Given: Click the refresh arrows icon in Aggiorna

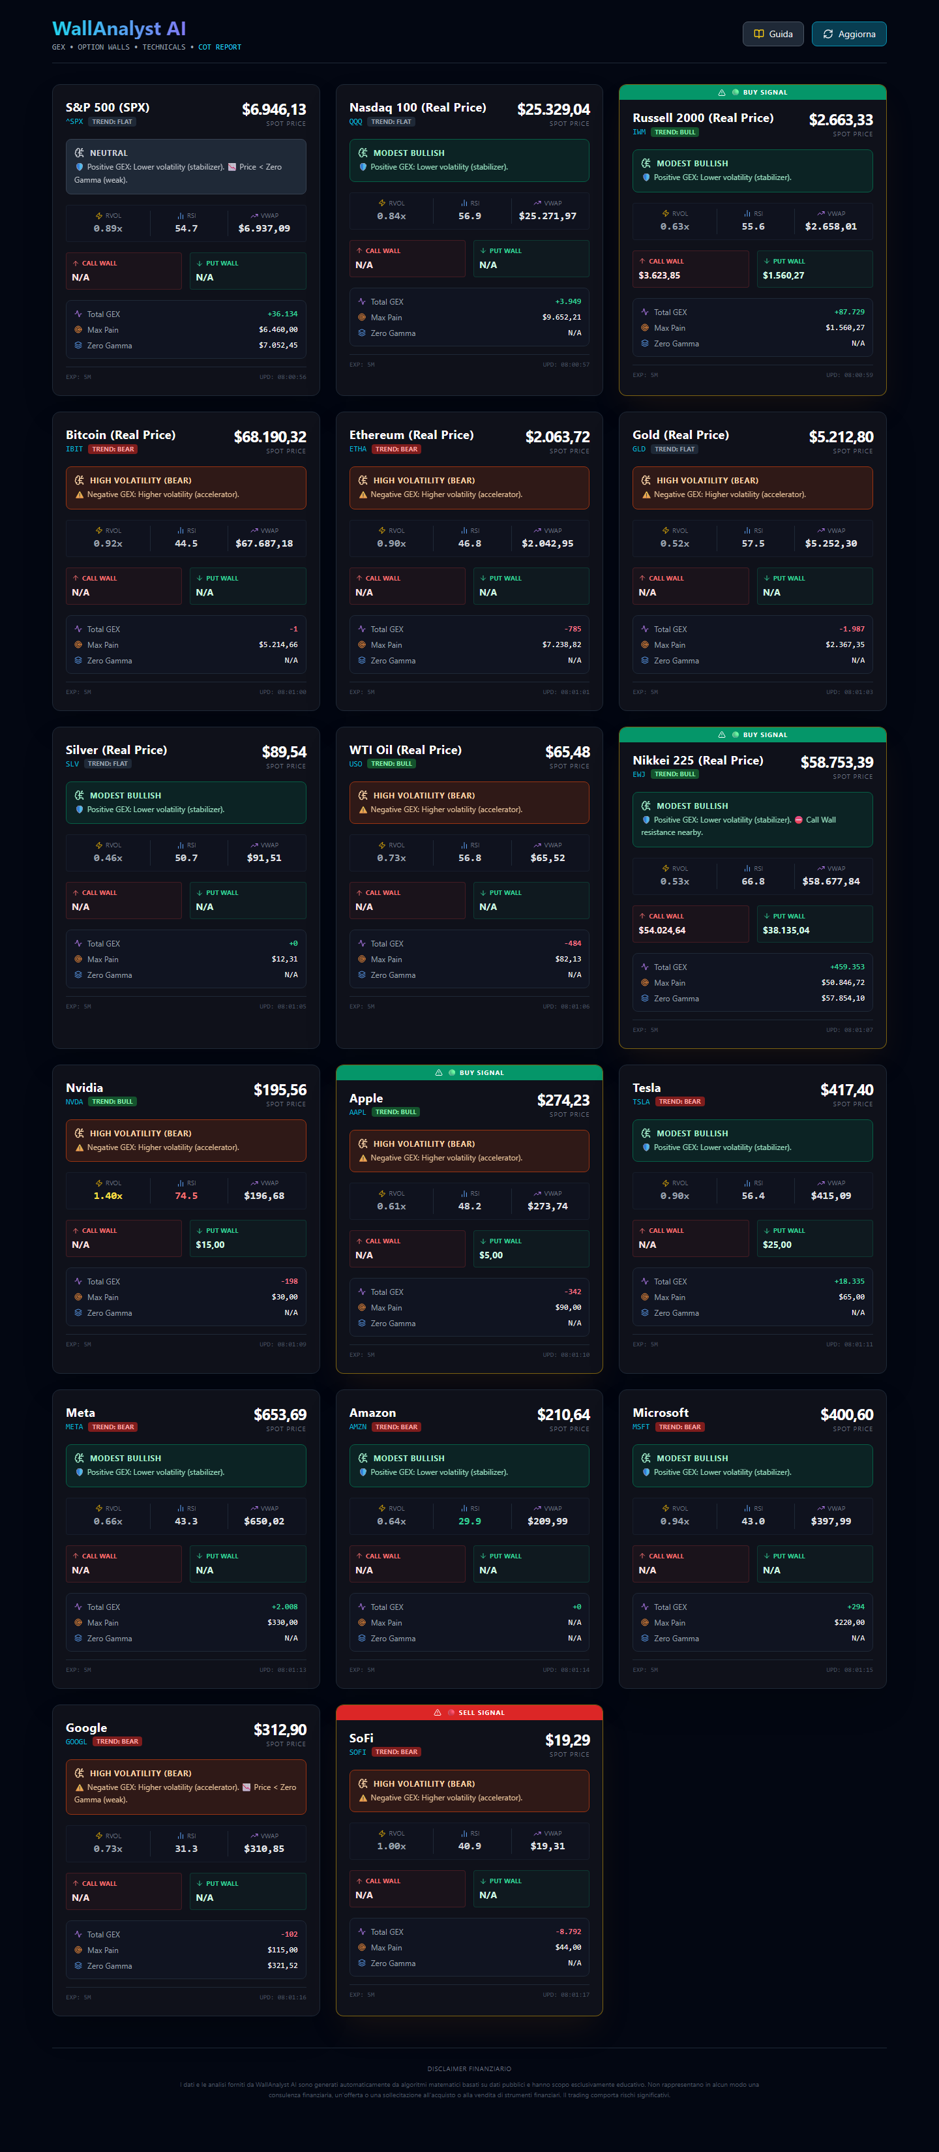Looking at the screenshot, I should click(828, 35).
